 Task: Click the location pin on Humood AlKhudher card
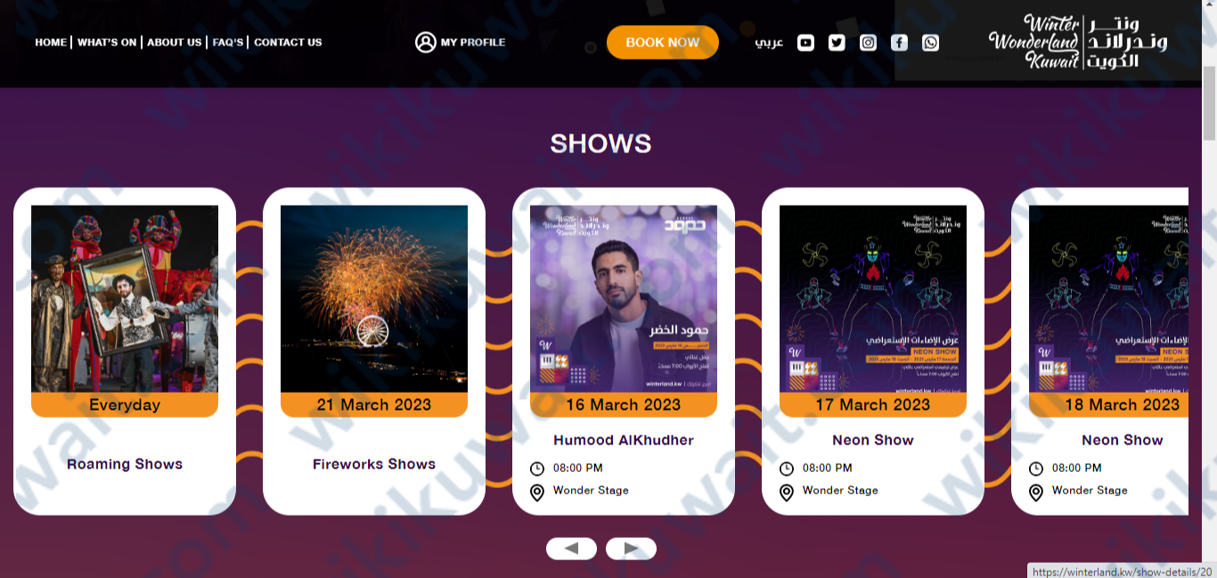(536, 493)
